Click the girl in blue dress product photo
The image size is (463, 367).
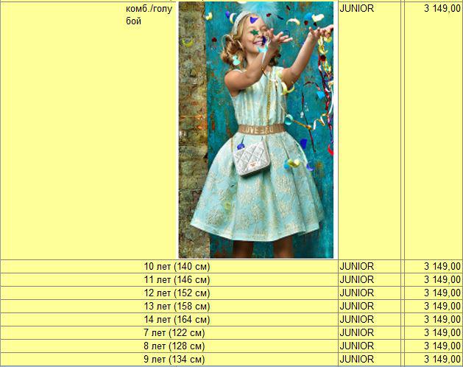point(256,130)
